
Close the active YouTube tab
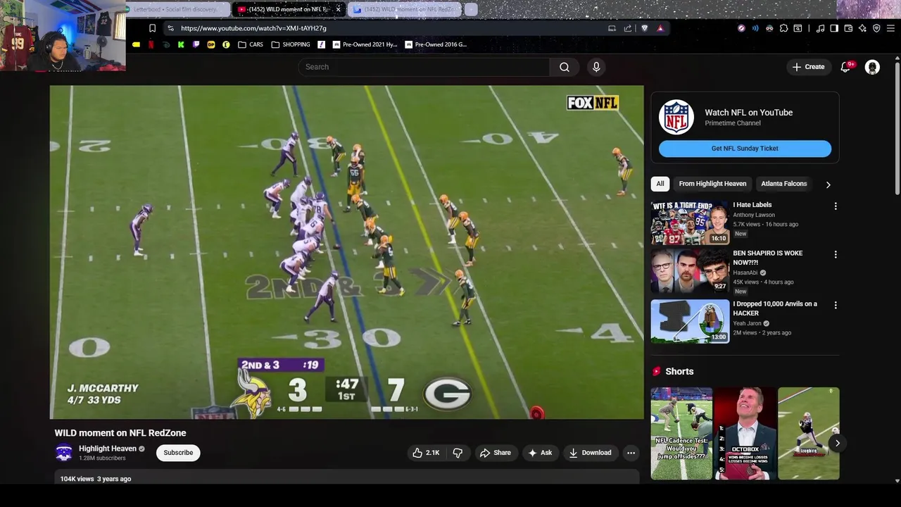click(338, 9)
